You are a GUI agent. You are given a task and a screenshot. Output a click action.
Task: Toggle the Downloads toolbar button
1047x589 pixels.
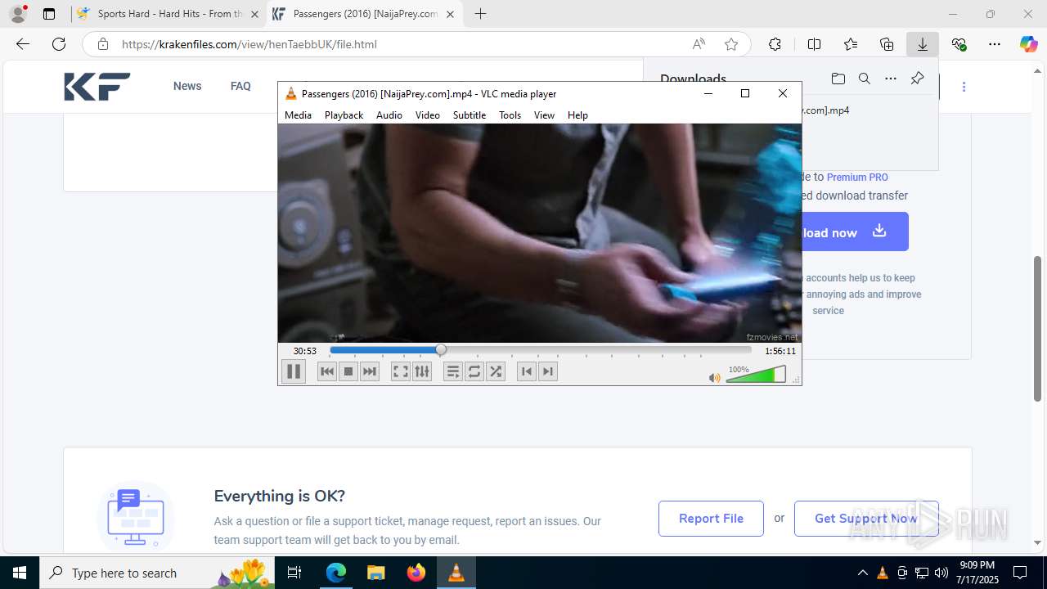(x=923, y=44)
